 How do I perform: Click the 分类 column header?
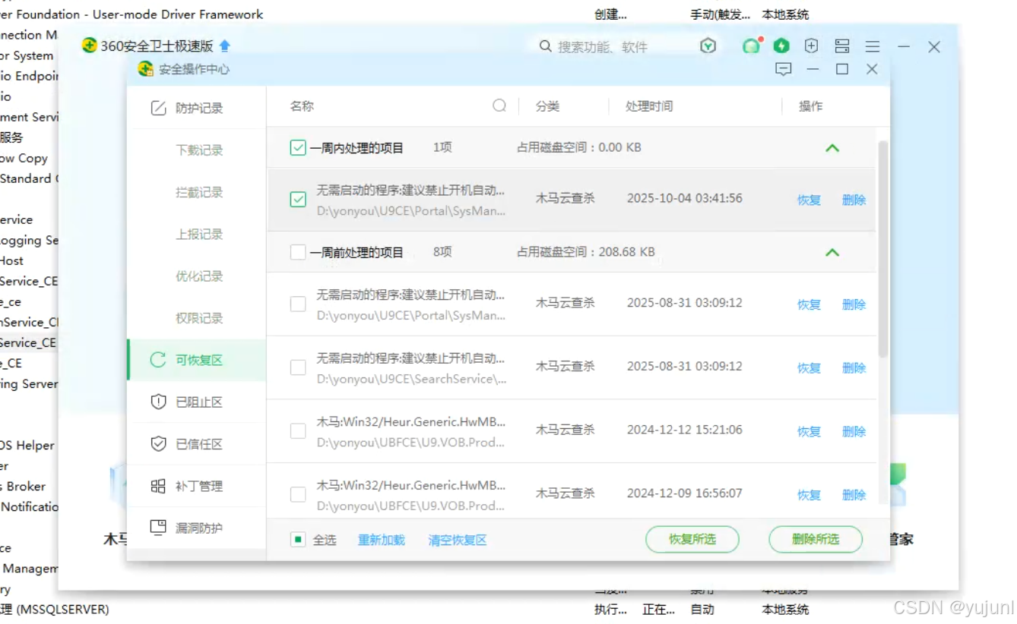(547, 106)
